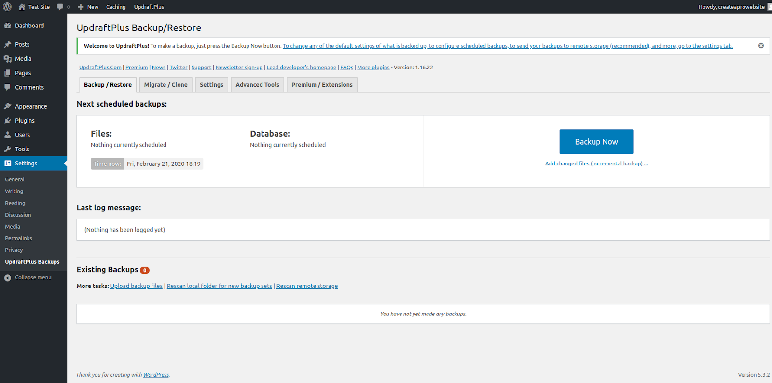Open the Lead developer's homepage link

click(302, 68)
